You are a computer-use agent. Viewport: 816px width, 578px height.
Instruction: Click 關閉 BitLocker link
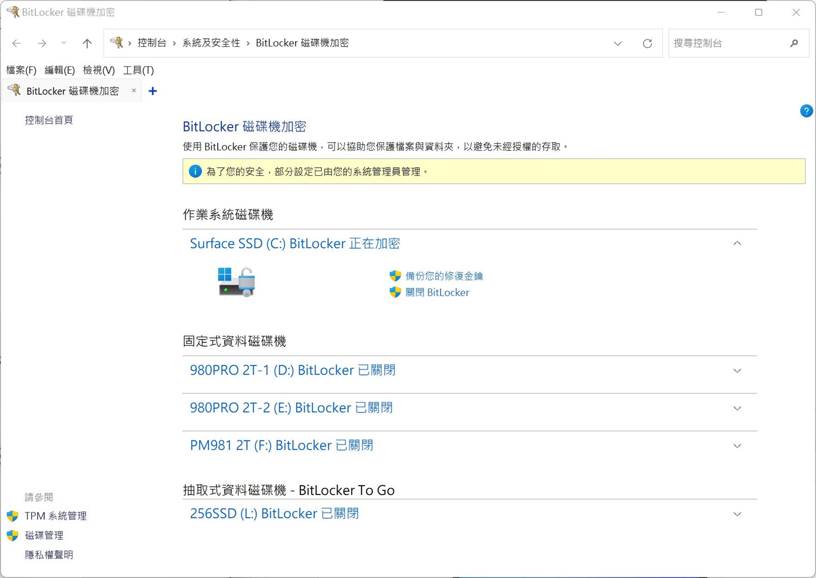tap(437, 292)
